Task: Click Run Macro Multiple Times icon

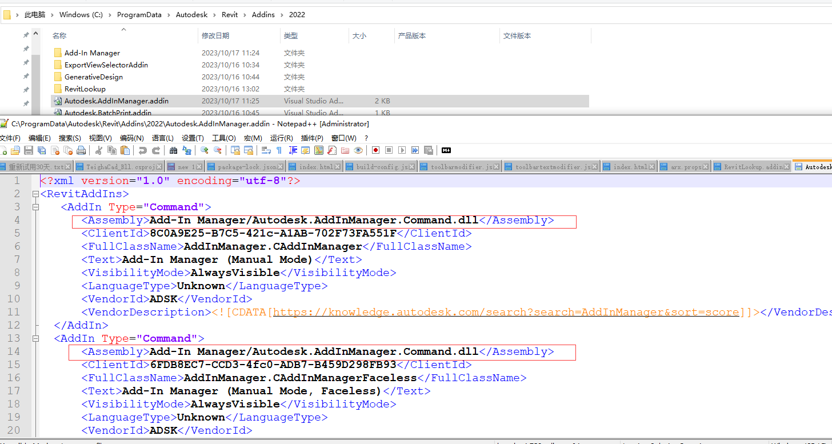Action: tap(415, 150)
